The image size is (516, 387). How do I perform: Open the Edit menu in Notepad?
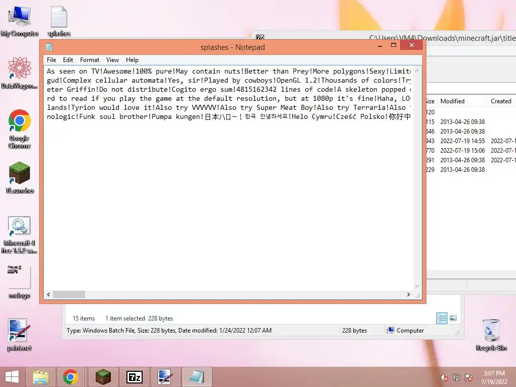tap(68, 60)
